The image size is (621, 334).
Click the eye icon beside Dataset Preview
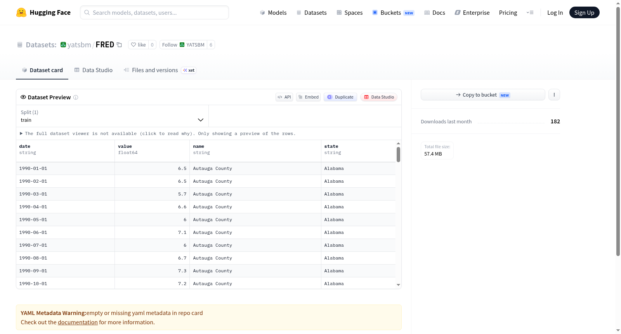tap(23, 97)
